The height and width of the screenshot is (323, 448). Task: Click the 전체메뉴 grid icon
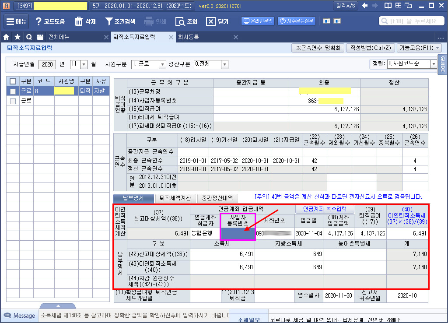pyautogui.click(x=40, y=37)
